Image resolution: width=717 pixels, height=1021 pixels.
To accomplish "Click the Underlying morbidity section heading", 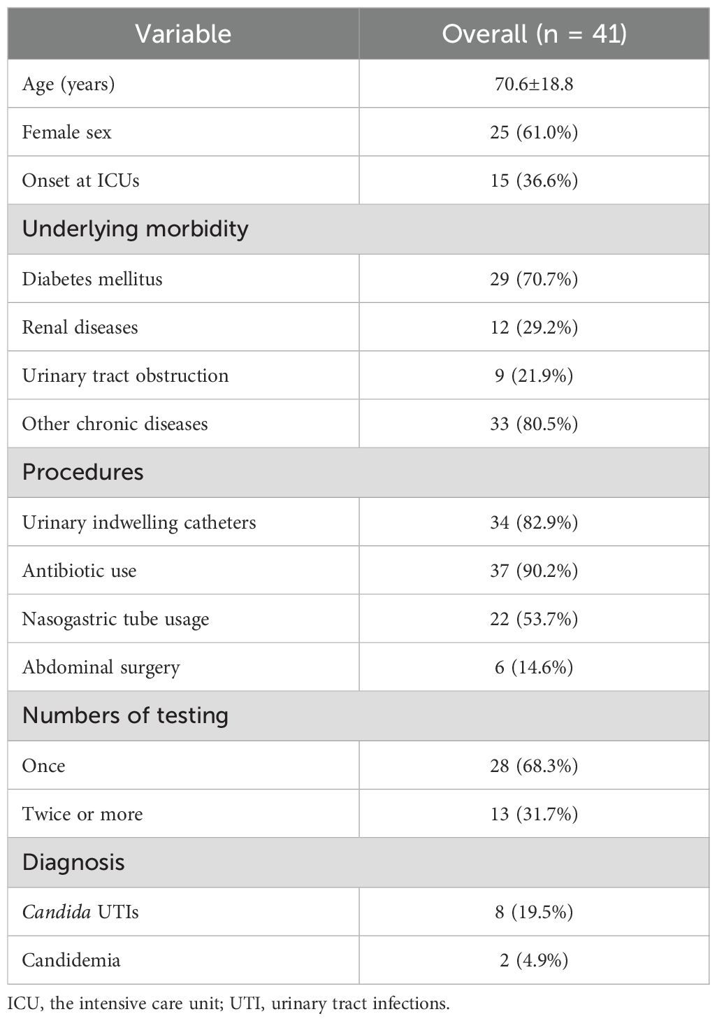I will pyautogui.click(x=135, y=229).
